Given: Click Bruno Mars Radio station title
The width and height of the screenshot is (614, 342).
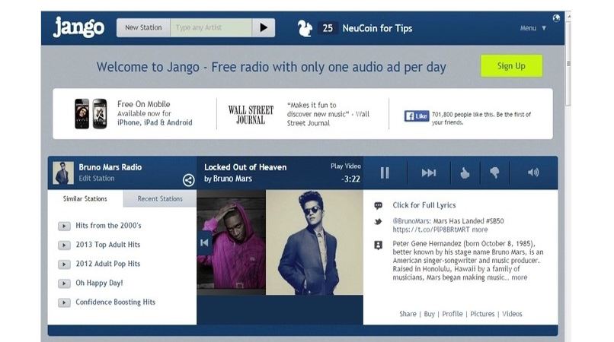Looking at the screenshot, I should (x=110, y=167).
